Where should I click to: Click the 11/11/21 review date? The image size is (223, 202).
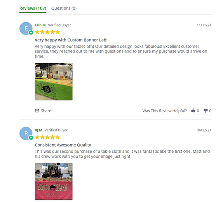pyautogui.click(x=204, y=25)
